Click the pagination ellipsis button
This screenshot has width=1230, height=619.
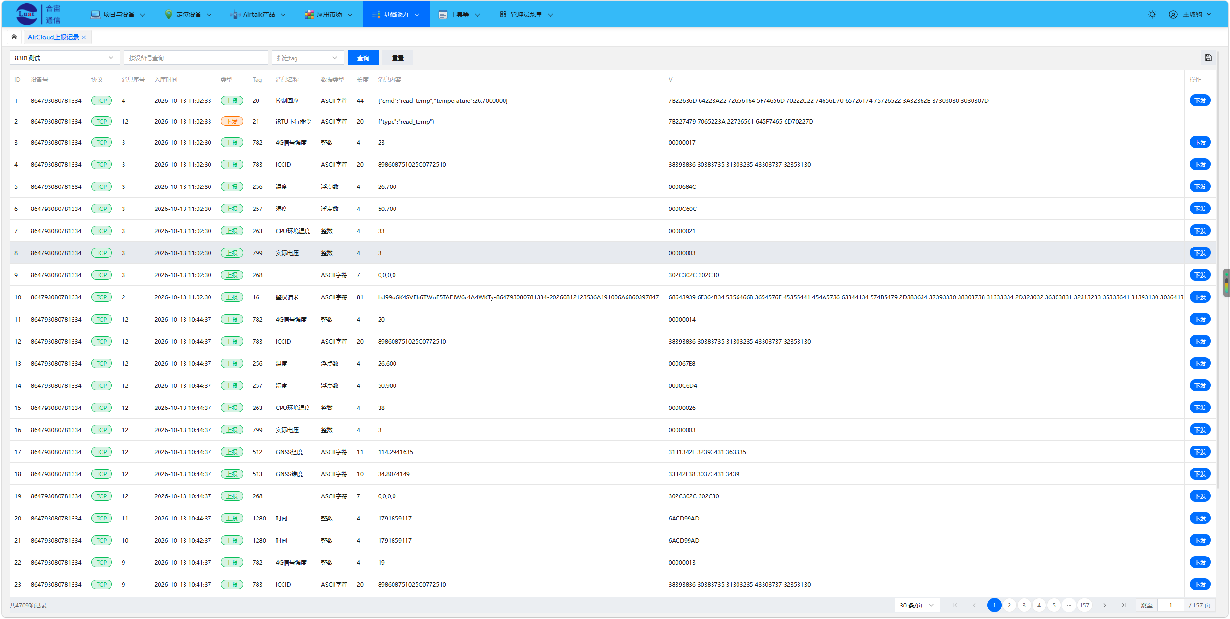(x=1069, y=605)
